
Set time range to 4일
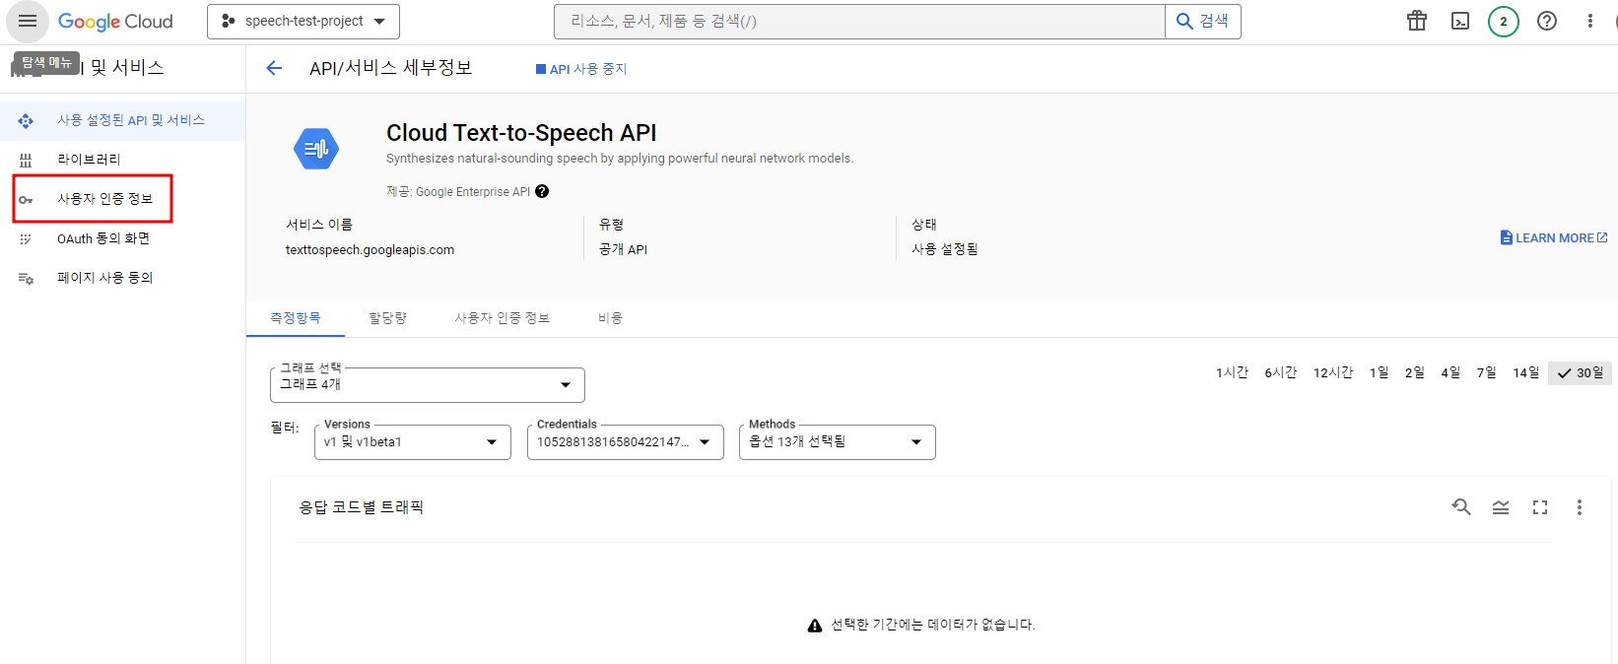[1450, 372]
